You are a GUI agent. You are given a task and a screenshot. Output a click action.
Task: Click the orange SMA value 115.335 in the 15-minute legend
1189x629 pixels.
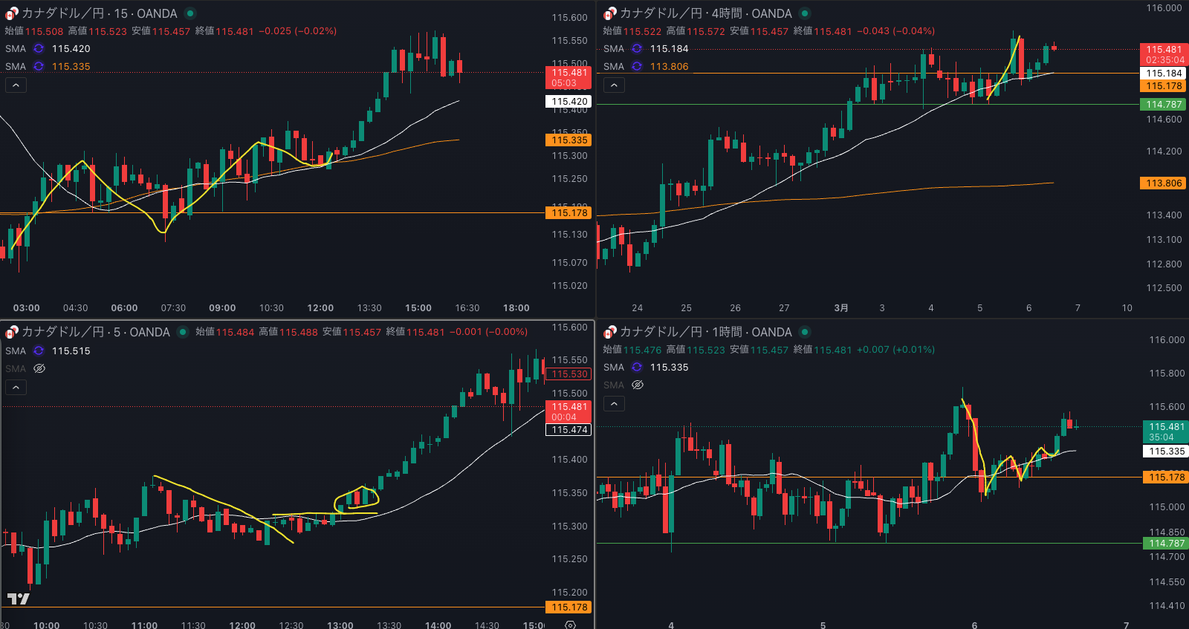click(71, 66)
